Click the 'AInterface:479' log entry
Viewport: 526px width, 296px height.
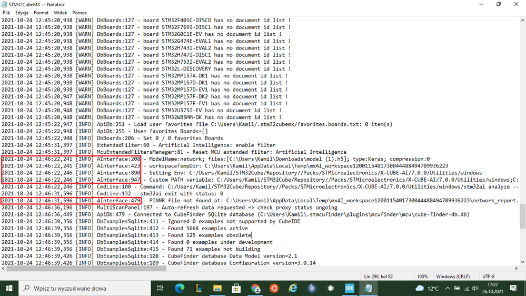[x=260, y=201]
